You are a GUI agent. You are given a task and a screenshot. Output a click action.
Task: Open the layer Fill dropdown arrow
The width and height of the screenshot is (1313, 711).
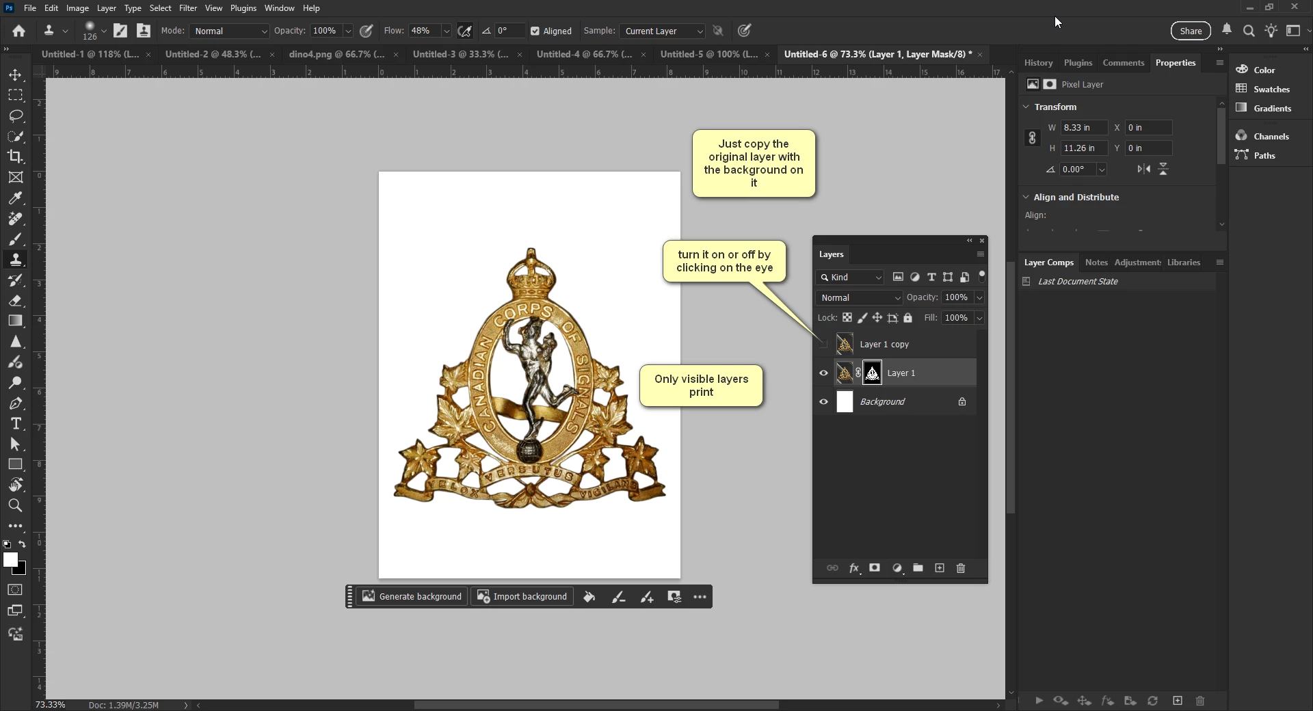coord(979,318)
